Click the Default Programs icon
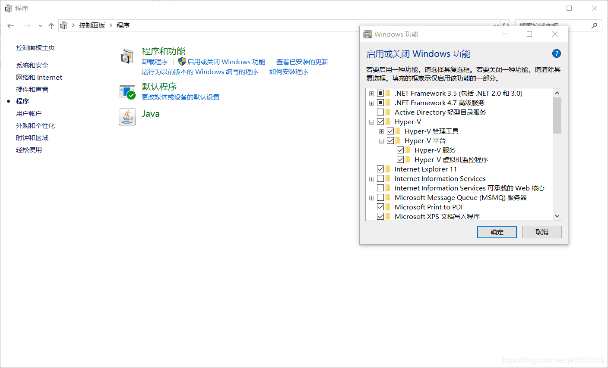Image resolution: width=608 pixels, height=368 pixels. pos(127,92)
